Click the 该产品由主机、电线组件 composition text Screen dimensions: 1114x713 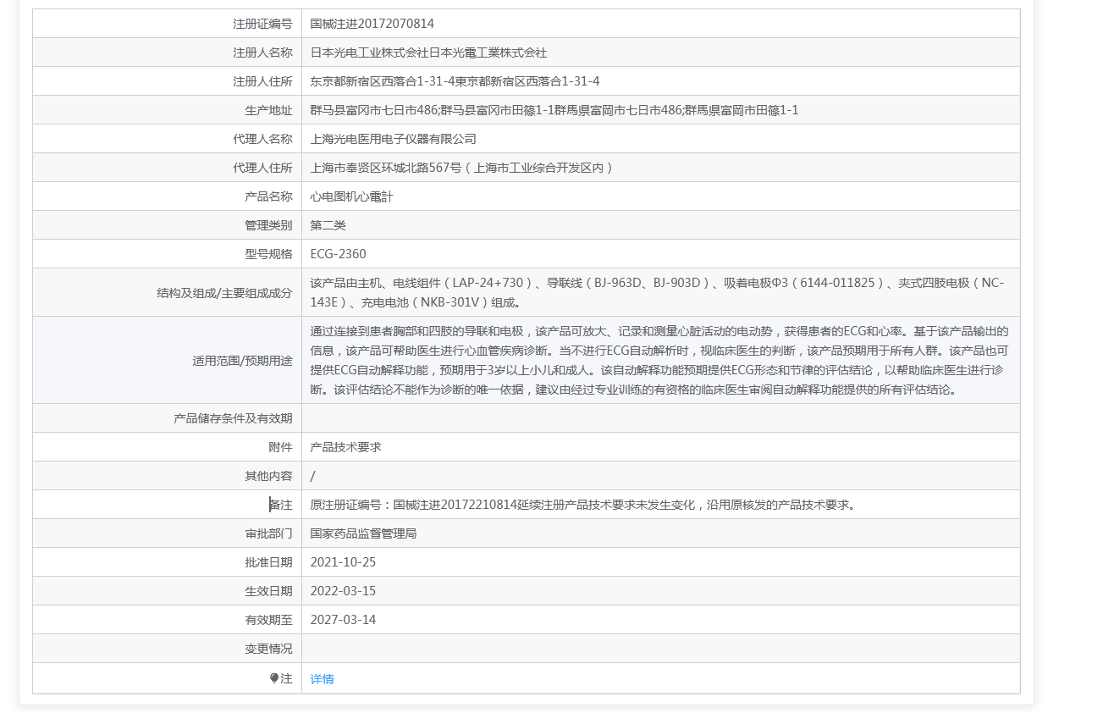click(x=657, y=292)
